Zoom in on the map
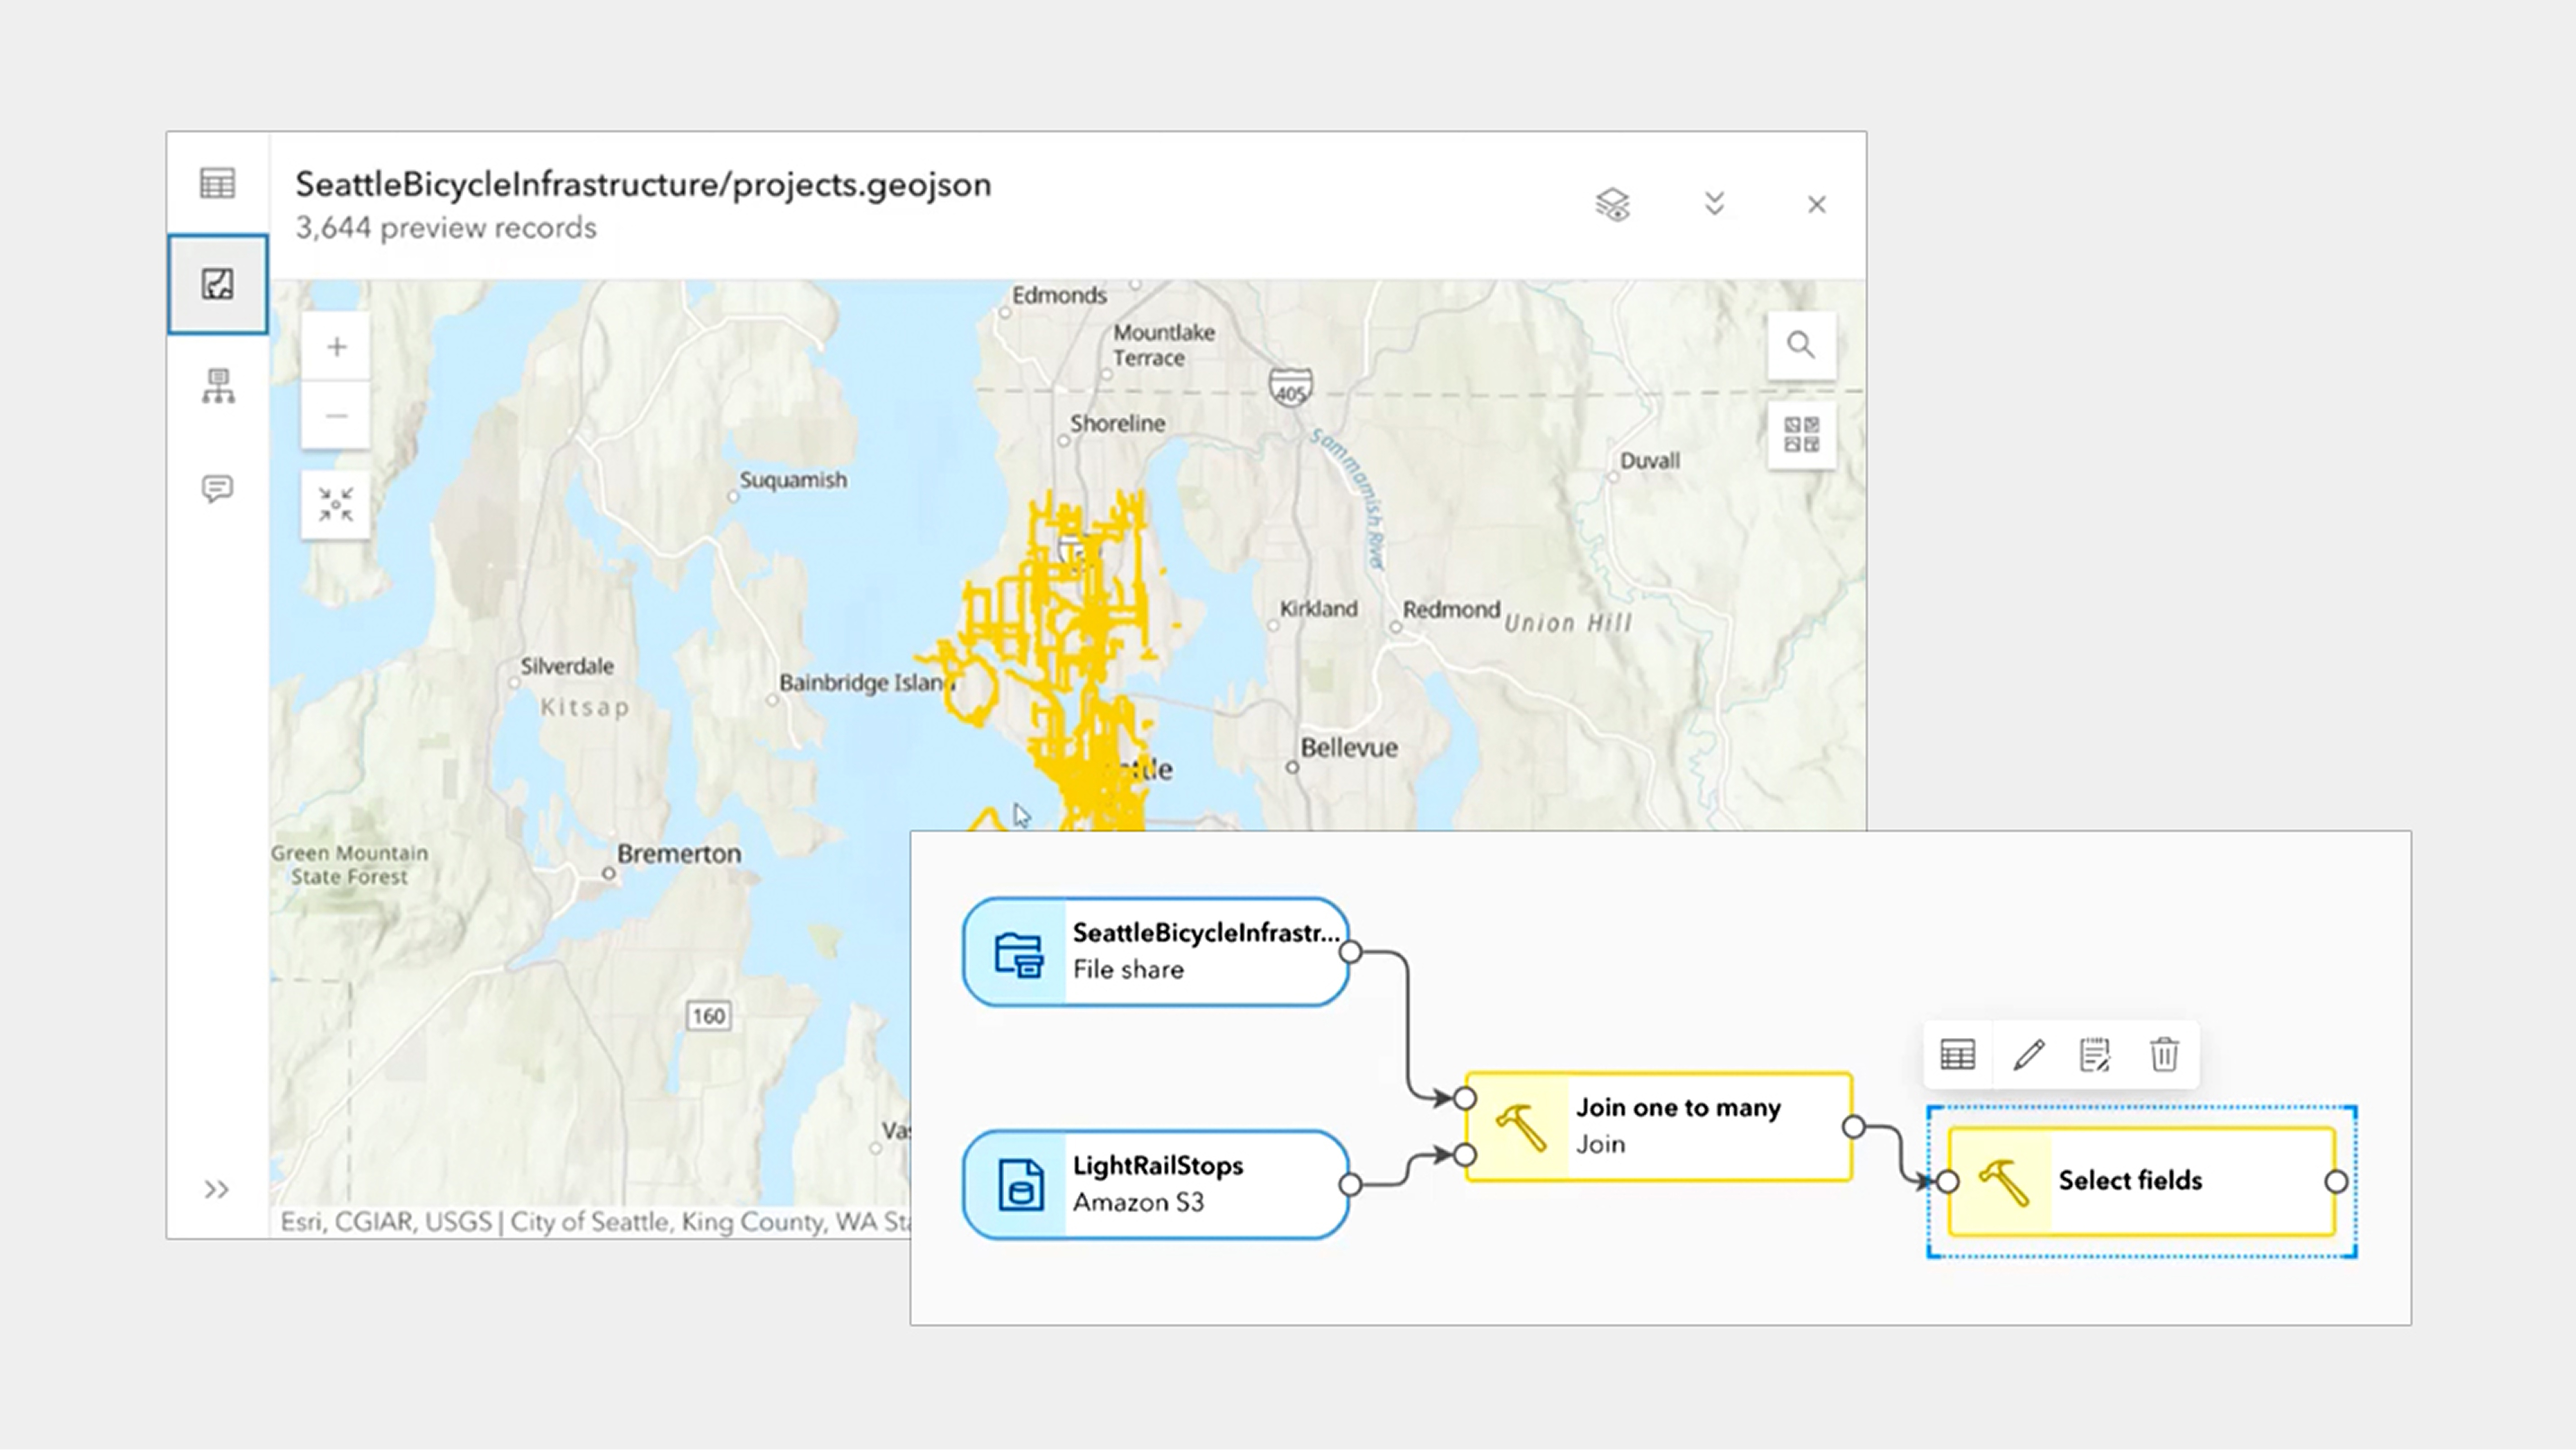Image resolution: width=2576 pixels, height=1450 pixels. [x=336, y=347]
